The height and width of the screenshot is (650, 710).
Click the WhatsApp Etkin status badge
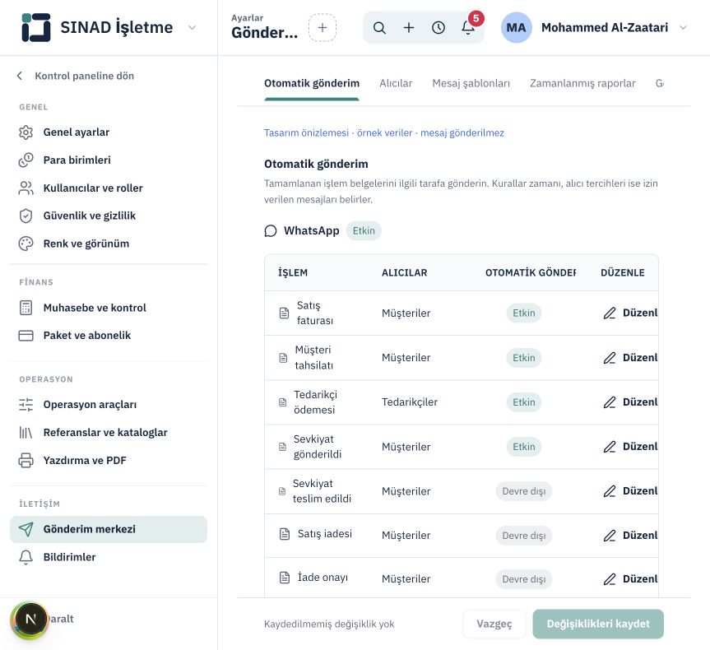[364, 231]
